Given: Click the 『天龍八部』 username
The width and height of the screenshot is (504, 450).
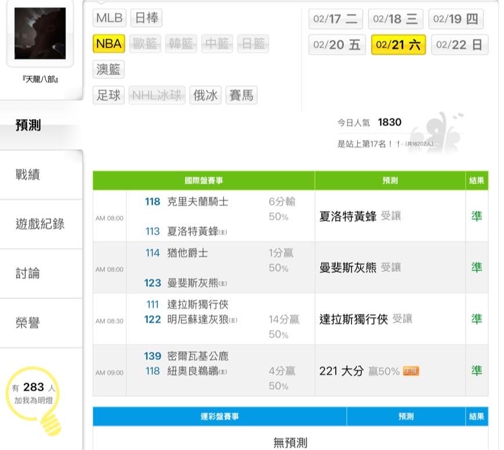Looking at the screenshot, I should click(40, 79).
